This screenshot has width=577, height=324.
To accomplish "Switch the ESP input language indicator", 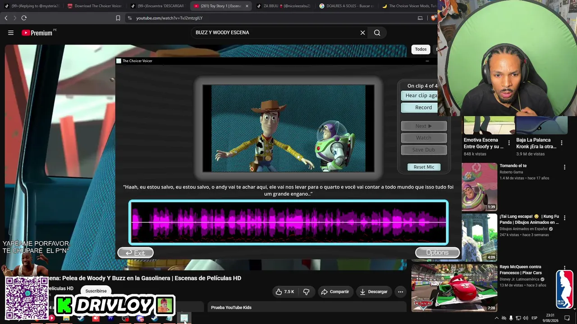I will pyautogui.click(x=534, y=318).
